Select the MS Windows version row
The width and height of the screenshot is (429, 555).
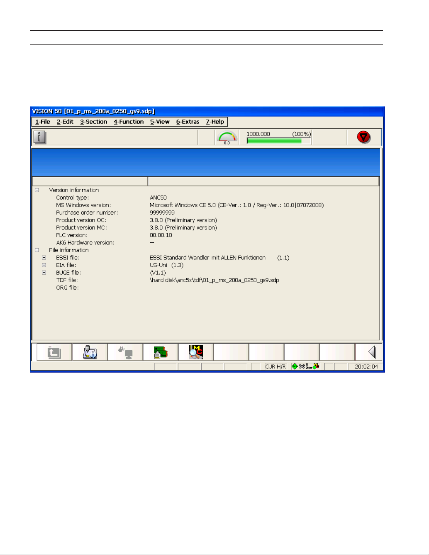[x=206, y=205]
